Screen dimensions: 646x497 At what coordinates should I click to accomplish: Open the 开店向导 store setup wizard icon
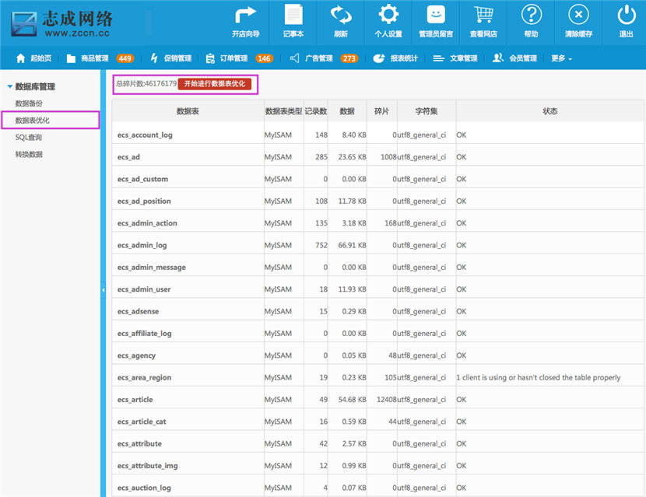(x=245, y=15)
